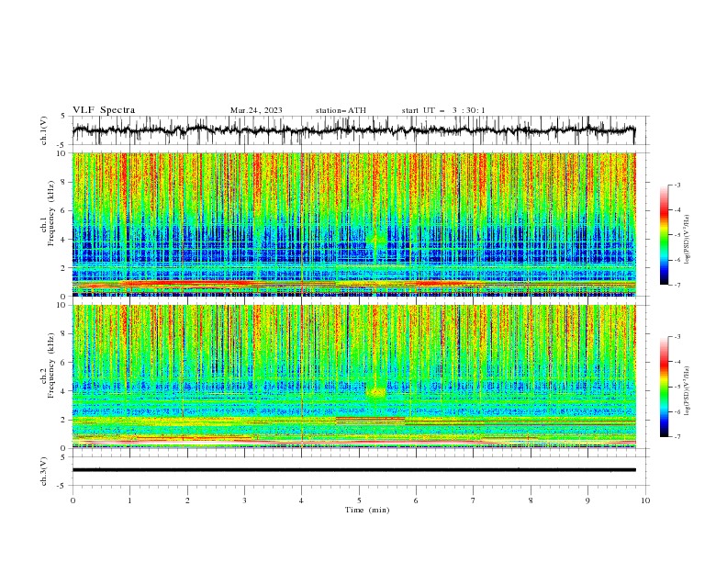Click ch.2 frequency tick label "4"
Viewport: 727px width, 562px height.
point(65,391)
